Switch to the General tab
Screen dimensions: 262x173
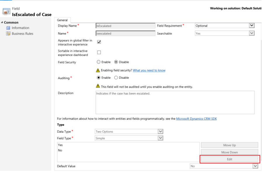pyautogui.click(x=62, y=20)
